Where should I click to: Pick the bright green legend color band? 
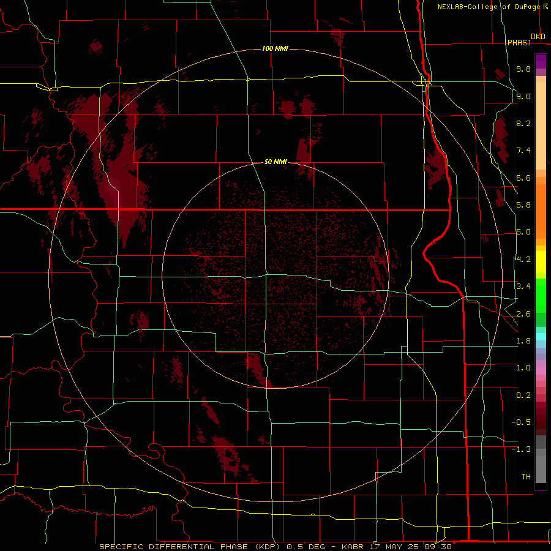click(x=541, y=295)
